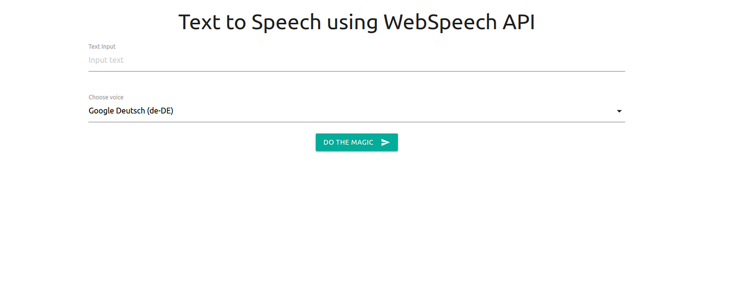Click the '(de-DE)' locale text in selector
Screen dimensions: 741x304
[x=161, y=111]
